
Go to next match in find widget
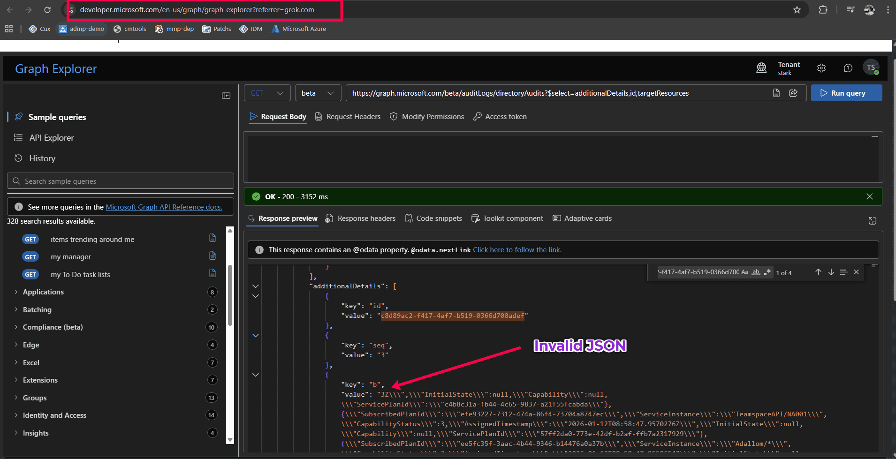pos(831,272)
